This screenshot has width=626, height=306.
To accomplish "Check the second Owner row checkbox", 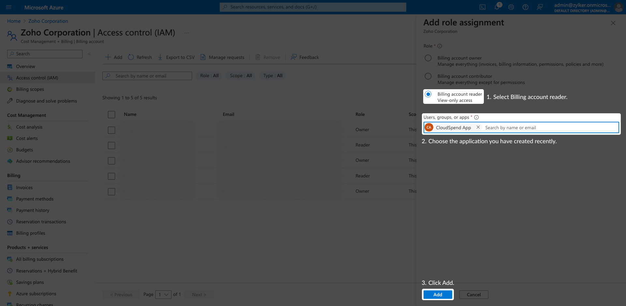I will [112, 161].
